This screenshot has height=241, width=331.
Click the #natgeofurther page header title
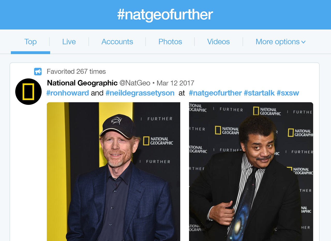click(x=165, y=14)
